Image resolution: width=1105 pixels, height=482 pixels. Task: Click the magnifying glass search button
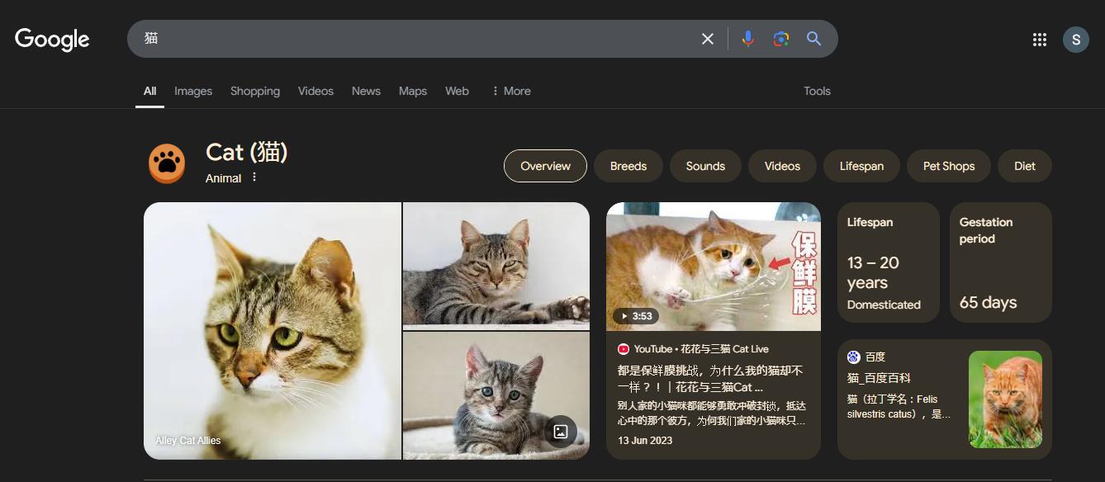click(x=813, y=39)
